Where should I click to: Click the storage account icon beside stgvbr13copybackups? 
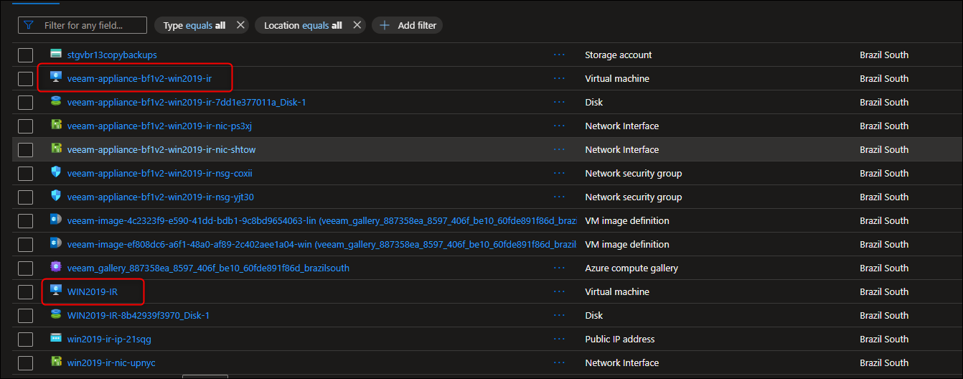[56, 55]
